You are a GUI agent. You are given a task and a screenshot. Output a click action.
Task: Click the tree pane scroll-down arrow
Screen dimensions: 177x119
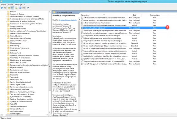(x=50, y=112)
